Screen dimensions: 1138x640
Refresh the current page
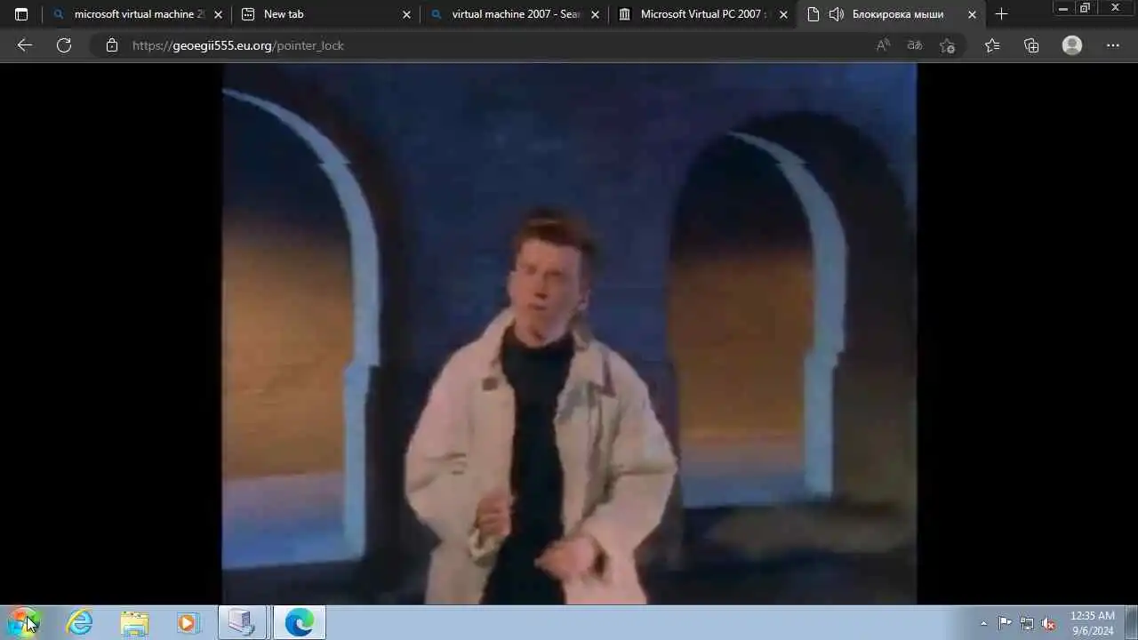(64, 45)
